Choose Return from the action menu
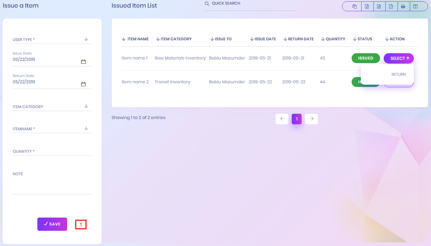The image size is (431, 246). [x=398, y=74]
